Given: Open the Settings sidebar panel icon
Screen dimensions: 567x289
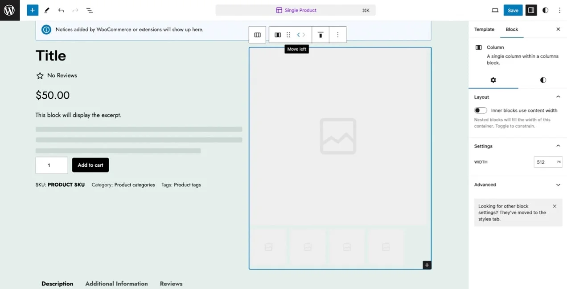Looking at the screenshot, I should (530, 10).
